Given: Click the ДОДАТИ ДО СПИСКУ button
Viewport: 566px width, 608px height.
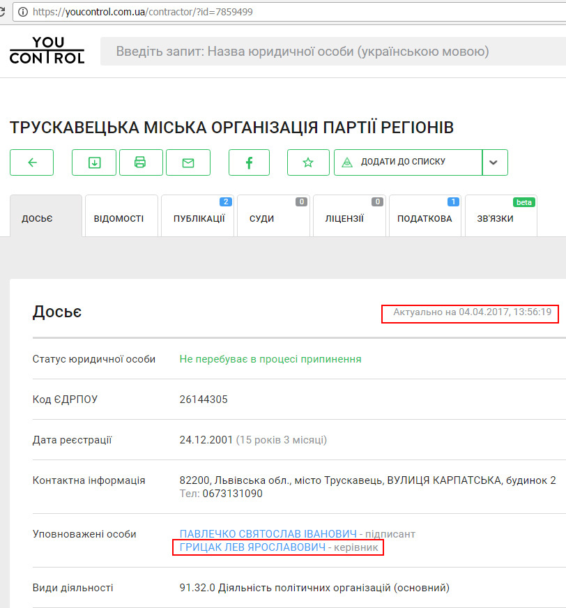Looking at the screenshot, I should click(x=408, y=162).
